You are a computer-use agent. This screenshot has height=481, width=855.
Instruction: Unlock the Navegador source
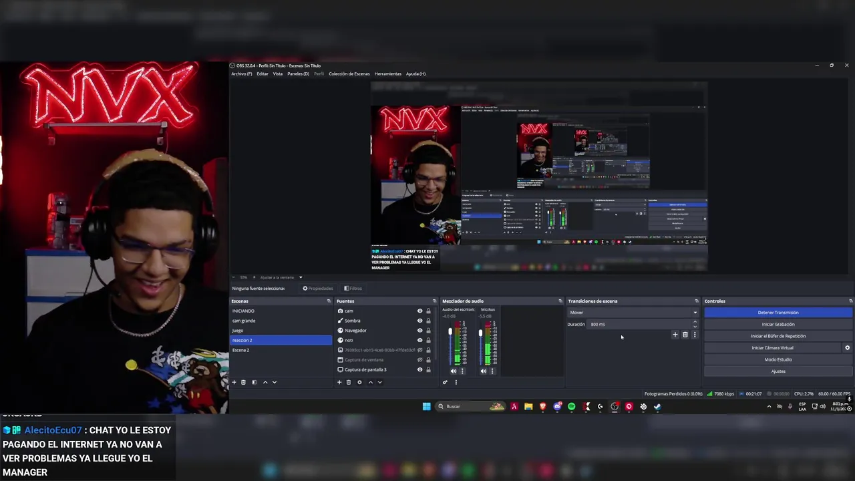(428, 330)
